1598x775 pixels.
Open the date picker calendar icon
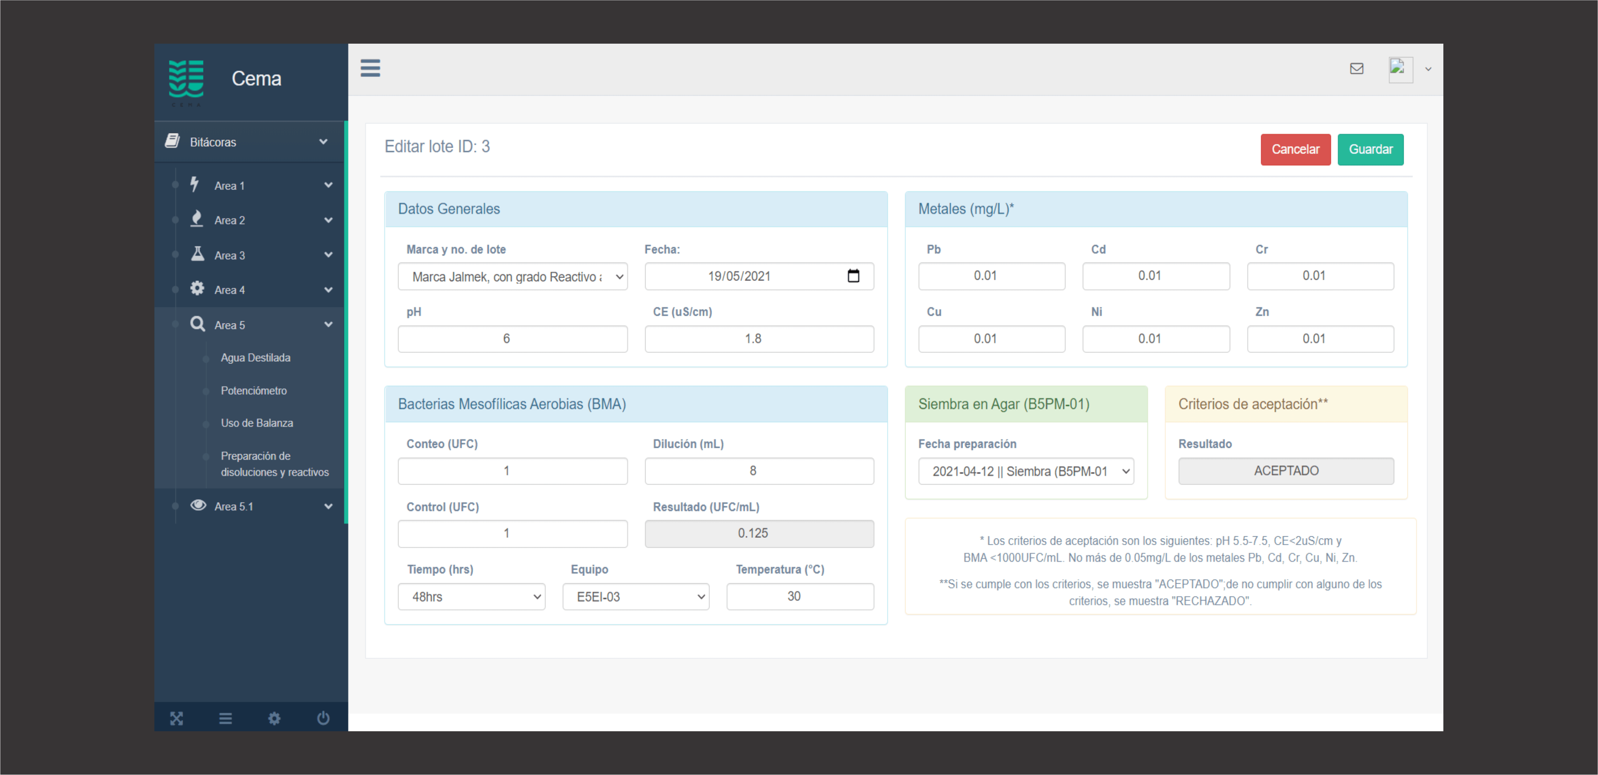click(x=854, y=276)
